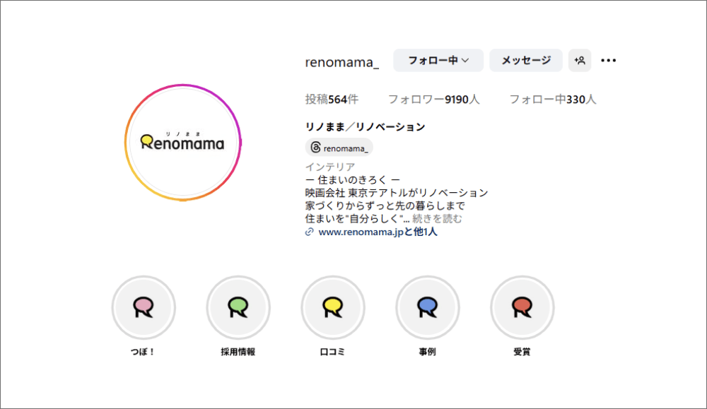
Task: Open the renomama_ Threads badge
Action: coord(339,148)
